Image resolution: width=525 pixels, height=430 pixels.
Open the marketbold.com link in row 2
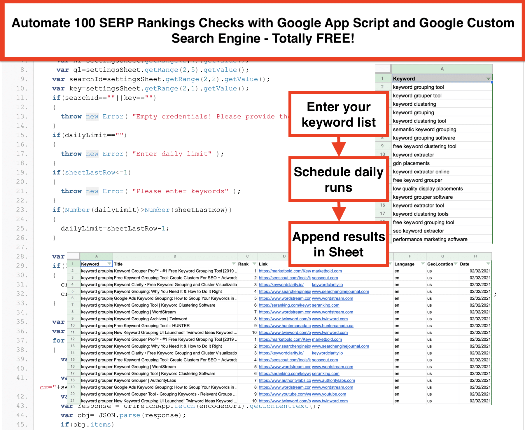(327, 271)
